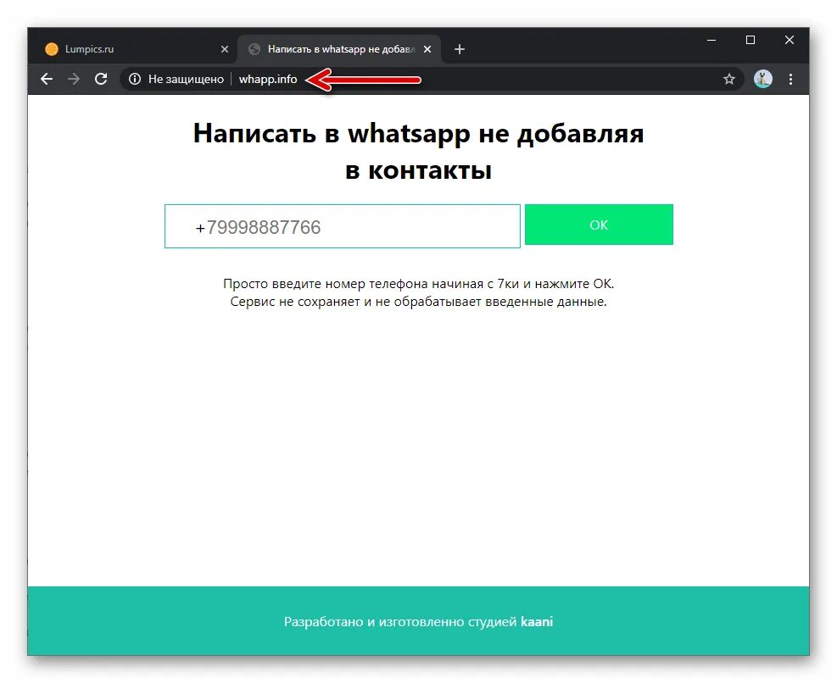Click the phone number input field
837x683 pixels.
point(342,226)
